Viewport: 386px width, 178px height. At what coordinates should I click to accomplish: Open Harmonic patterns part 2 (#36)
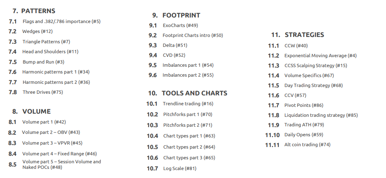pyautogui.click(x=56, y=82)
